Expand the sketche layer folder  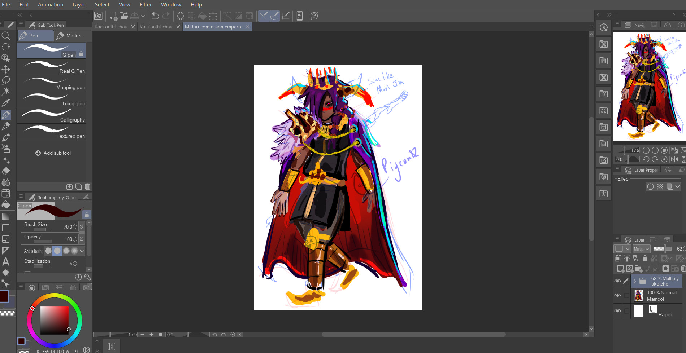click(634, 281)
